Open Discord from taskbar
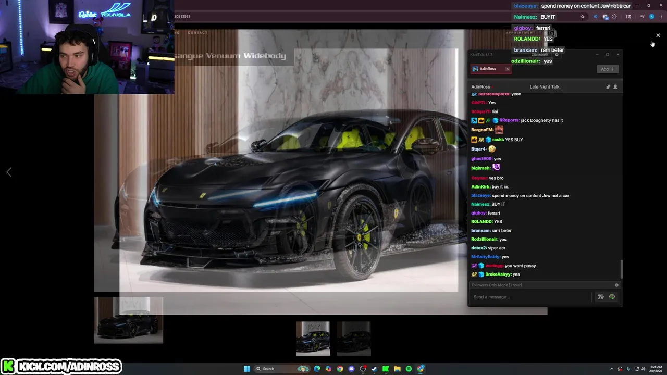 click(351, 369)
